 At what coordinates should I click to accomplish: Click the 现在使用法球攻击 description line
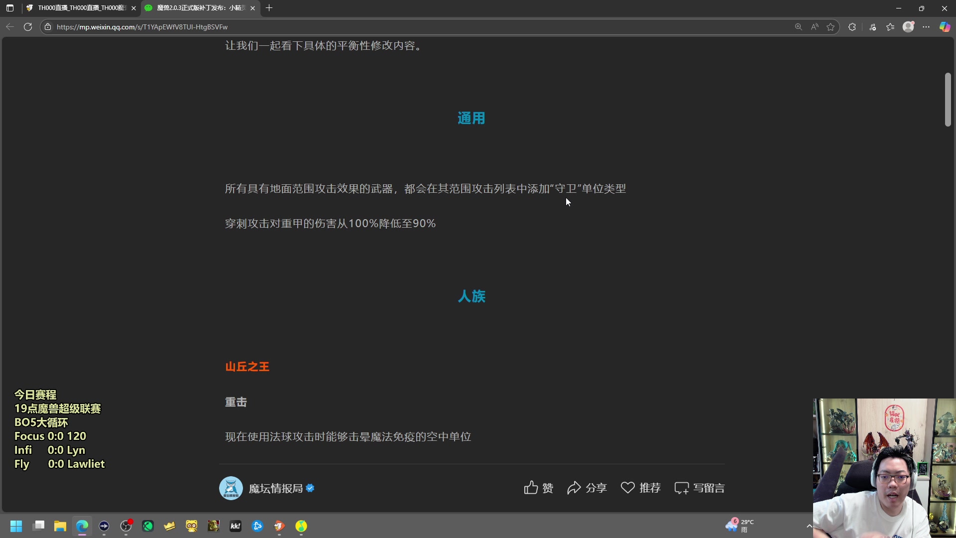point(348,437)
